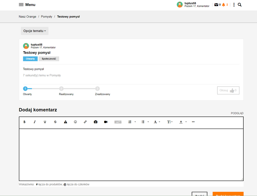
Task: Open the envelope messages inbox
Action: click(x=216, y=5)
